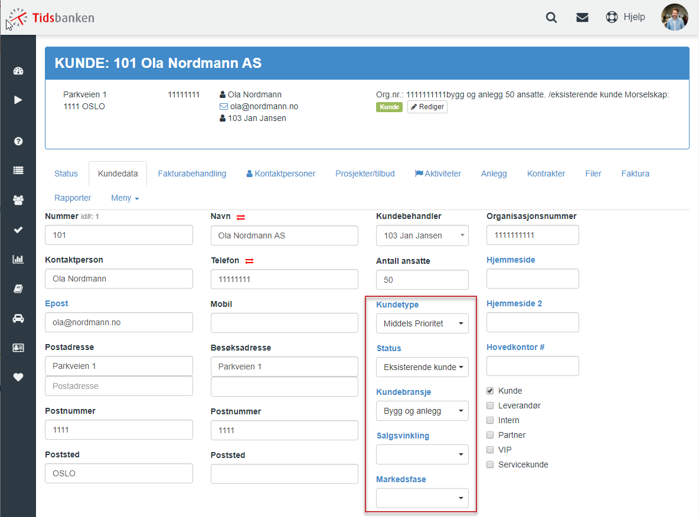Click the Antall ansatte input field
Screen dimensions: 699x517
click(x=422, y=280)
